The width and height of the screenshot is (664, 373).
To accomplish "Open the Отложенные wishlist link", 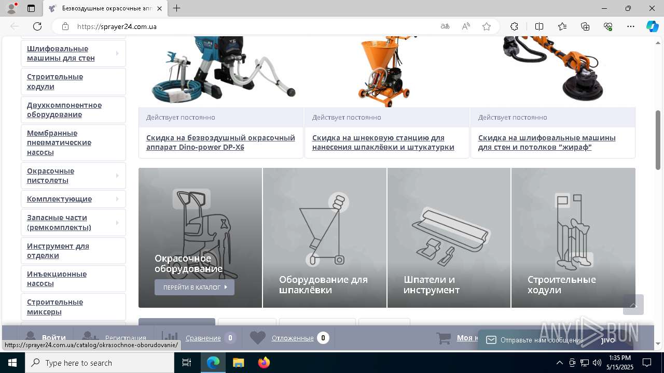I will click(x=293, y=338).
